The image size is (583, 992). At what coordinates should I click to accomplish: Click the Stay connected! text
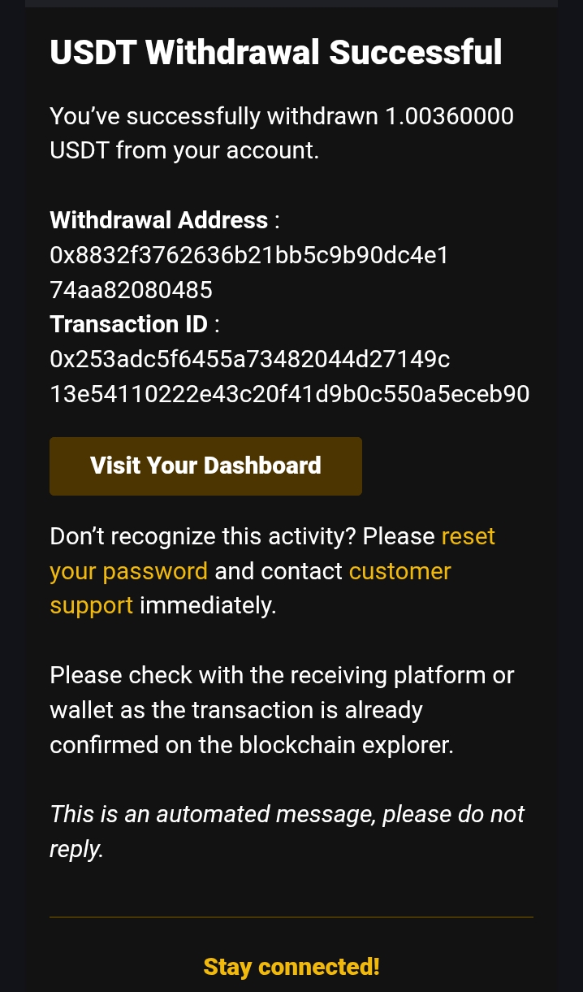291,967
